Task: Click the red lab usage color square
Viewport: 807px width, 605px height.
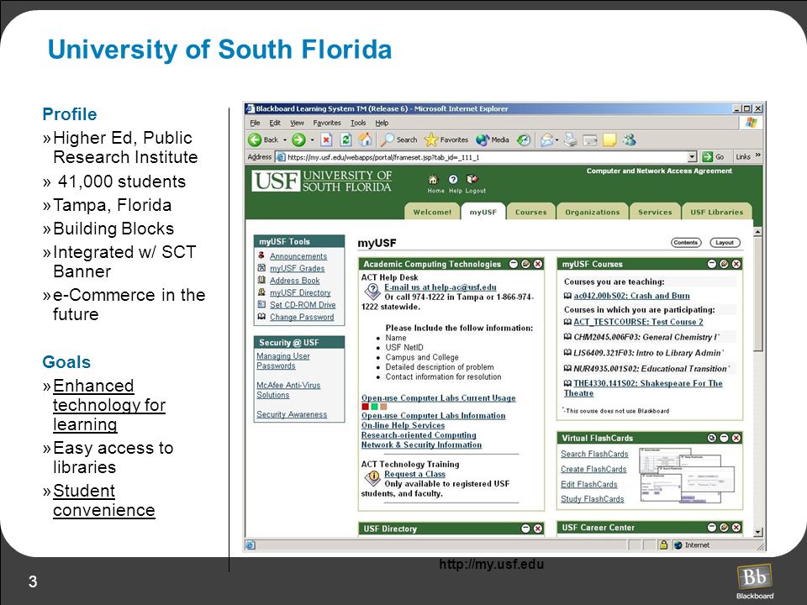Action: point(365,407)
